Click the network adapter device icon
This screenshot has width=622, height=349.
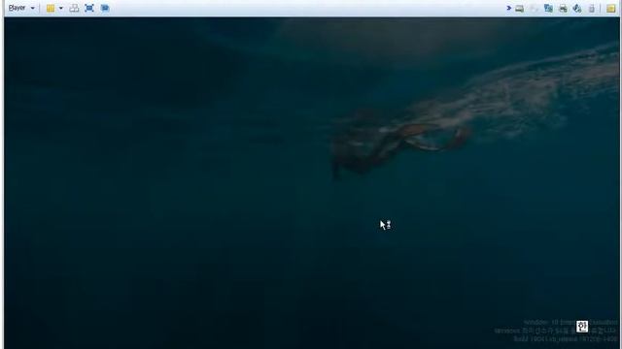[548, 9]
